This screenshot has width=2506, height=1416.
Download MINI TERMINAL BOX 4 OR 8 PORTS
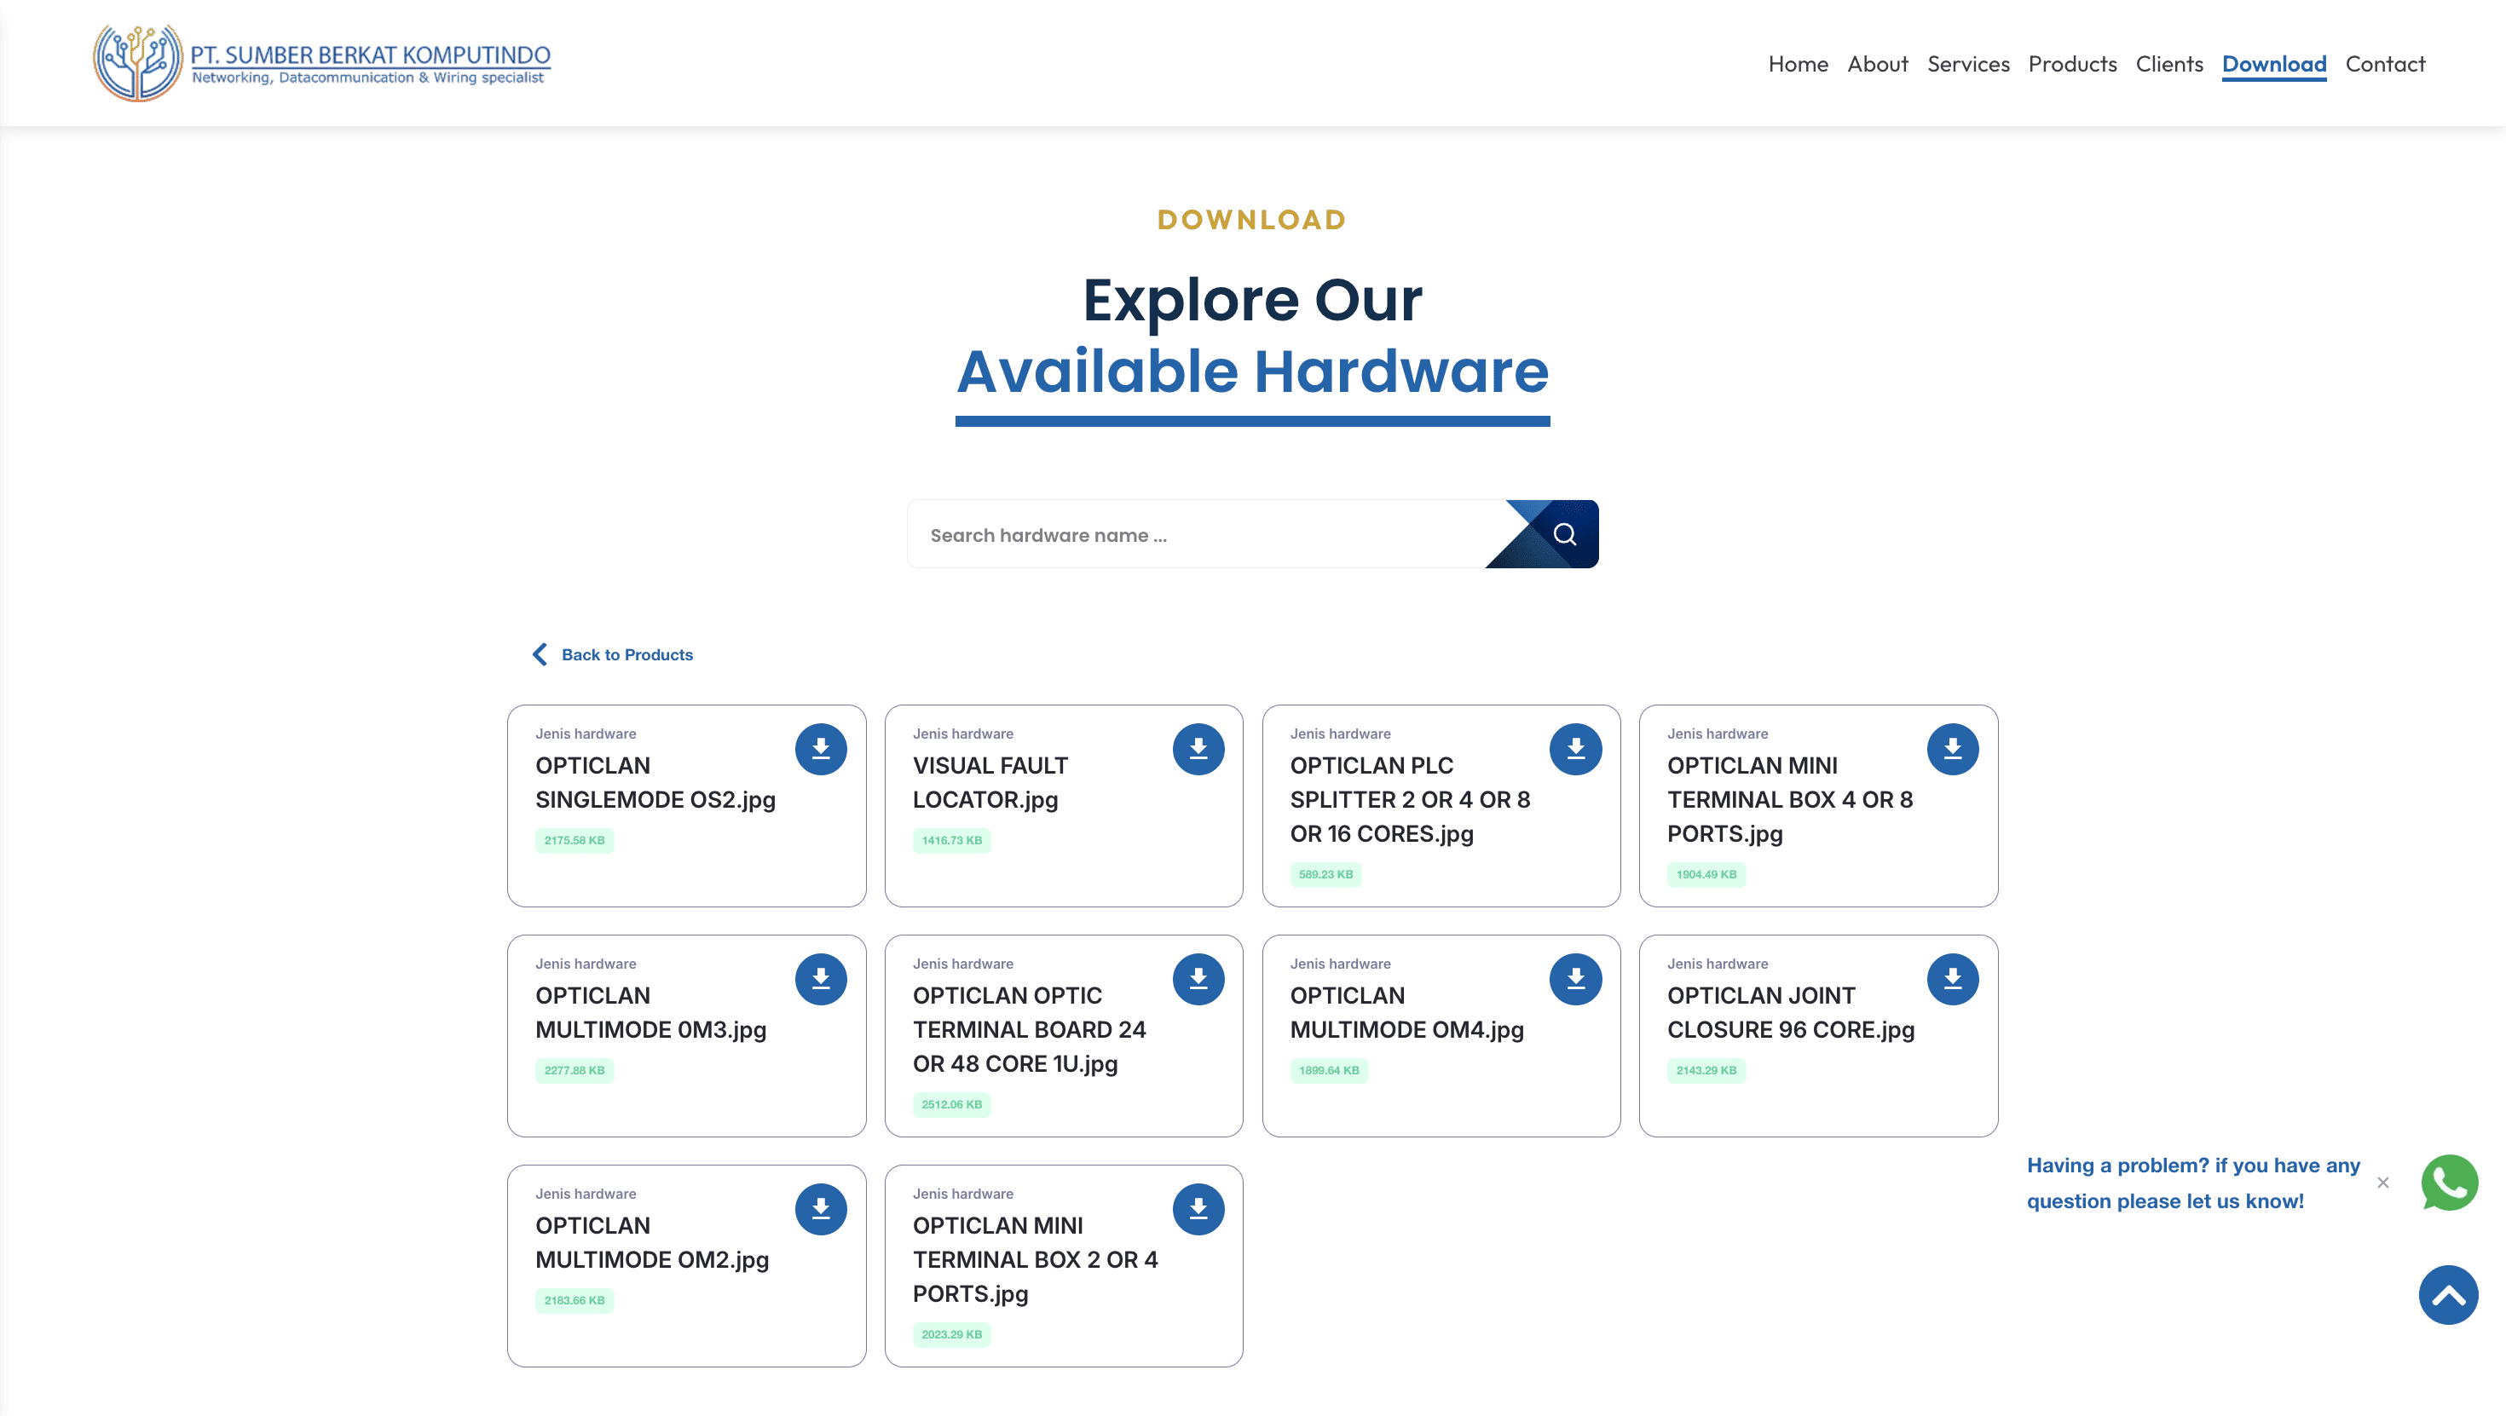point(1953,749)
